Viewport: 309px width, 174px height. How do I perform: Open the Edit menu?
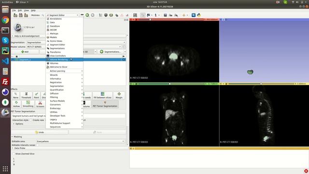coord(20,10)
